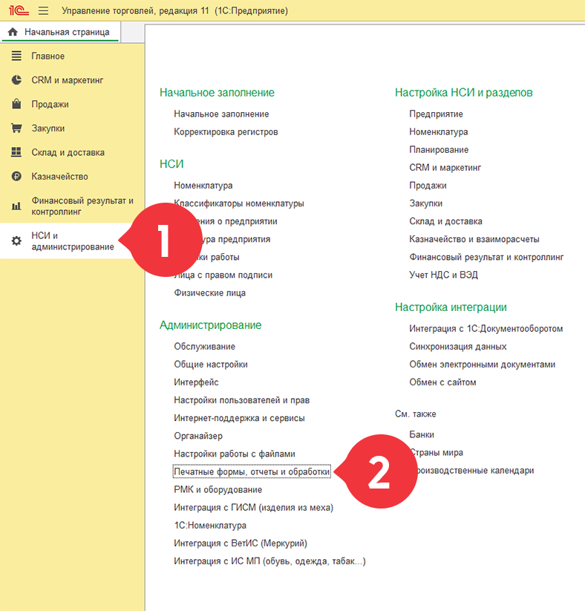
Task: Open Предприятие under Настройка НСИ
Action: point(436,114)
